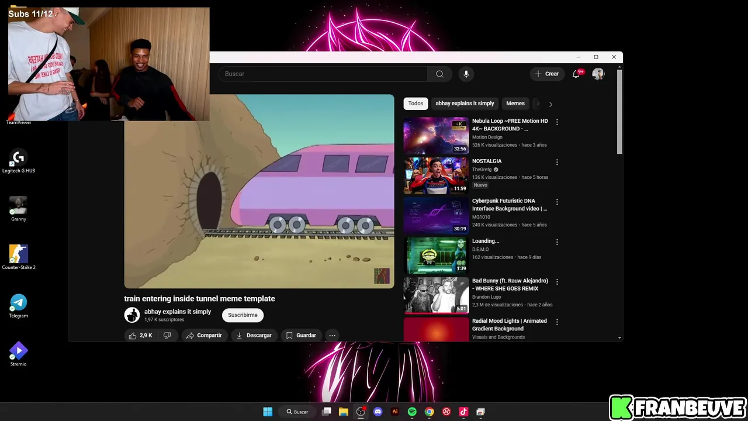Open options menu for Bad Bunny video
The width and height of the screenshot is (748, 421).
pyautogui.click(x=557, y=282)
